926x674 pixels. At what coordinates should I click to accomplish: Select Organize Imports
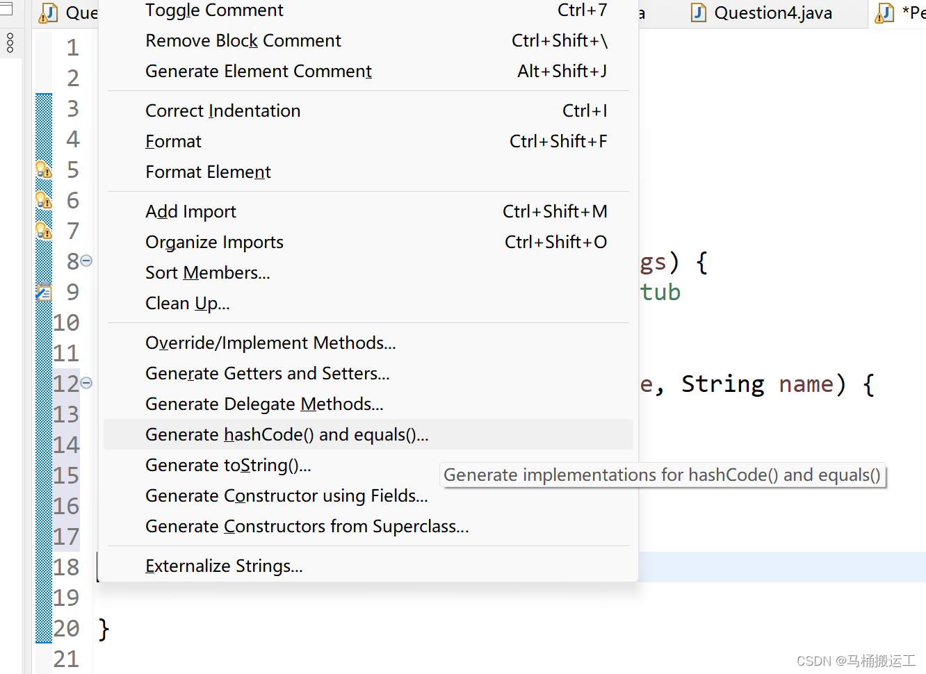(x=368, y=243)
